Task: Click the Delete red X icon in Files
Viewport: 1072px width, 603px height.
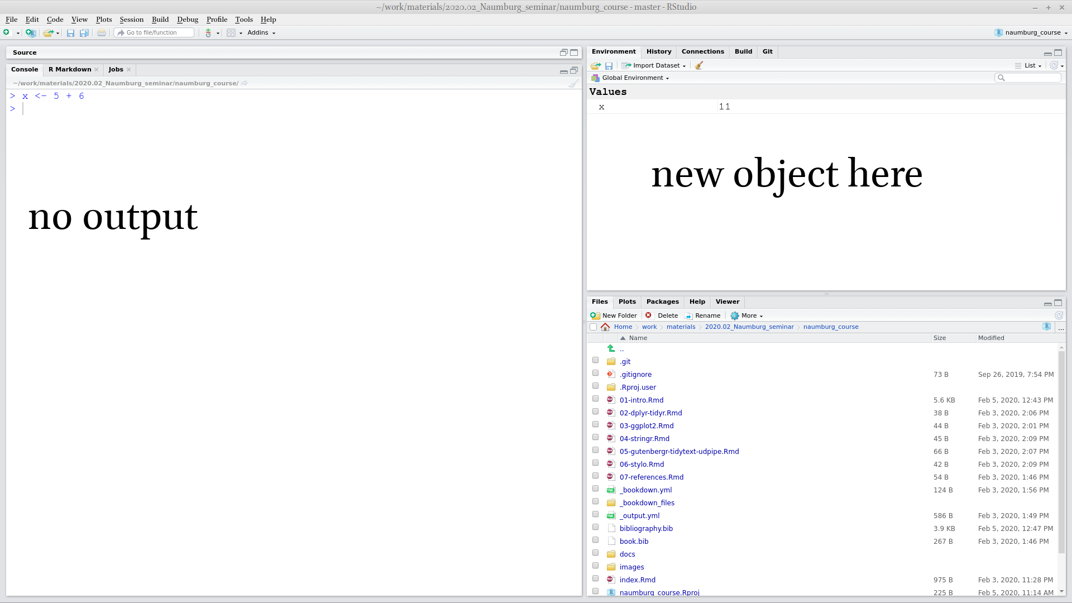Action: (648, 315)
